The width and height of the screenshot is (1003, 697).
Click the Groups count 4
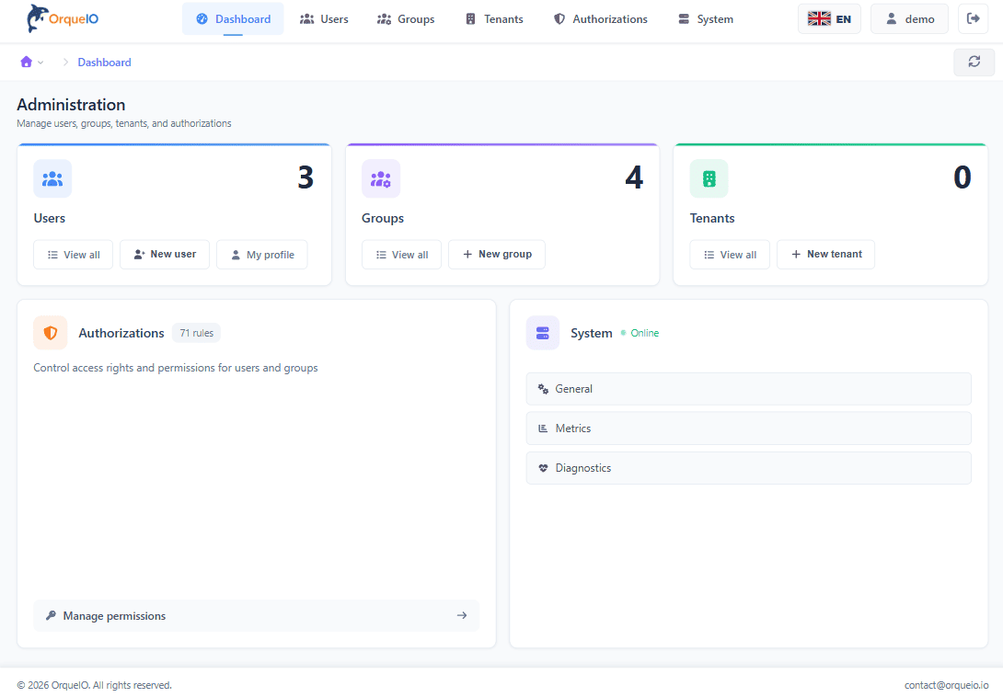[634, 177]
